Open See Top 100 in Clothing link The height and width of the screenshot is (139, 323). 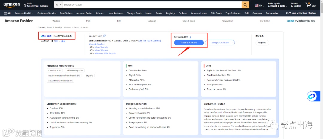click(125, 42)
